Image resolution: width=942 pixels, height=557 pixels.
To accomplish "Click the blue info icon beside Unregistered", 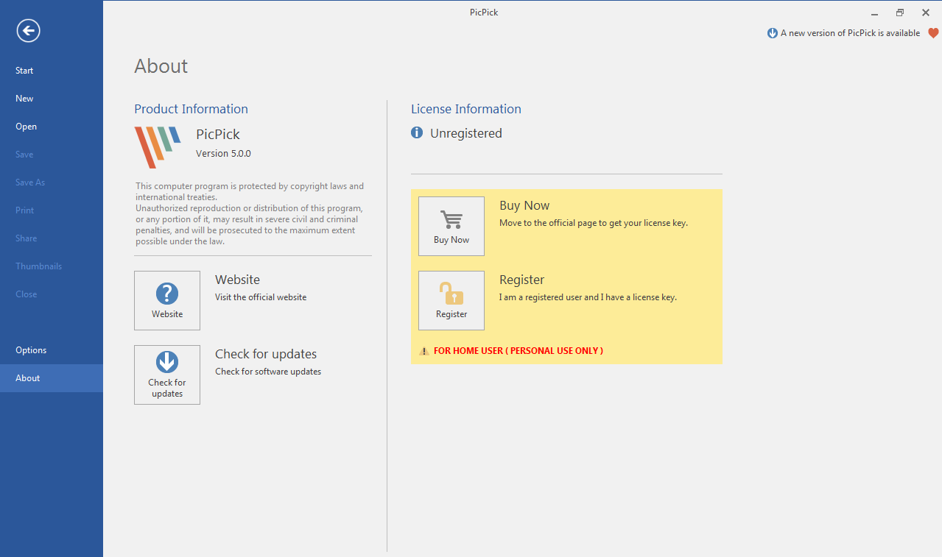I will pyautogui.click(x=417, y=132).
